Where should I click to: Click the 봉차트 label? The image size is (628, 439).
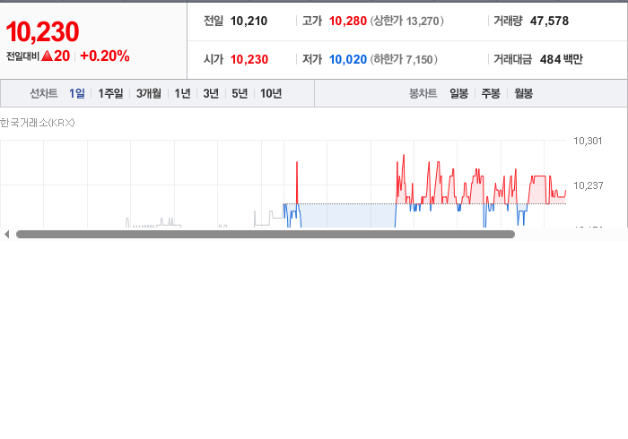[x=423, y=93]
